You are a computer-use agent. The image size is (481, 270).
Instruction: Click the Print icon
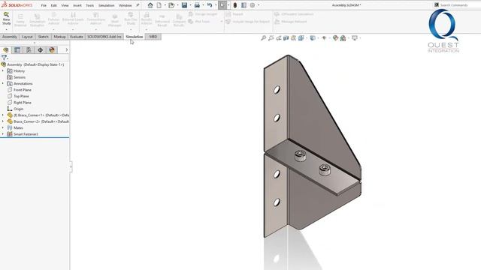(197, 5)
